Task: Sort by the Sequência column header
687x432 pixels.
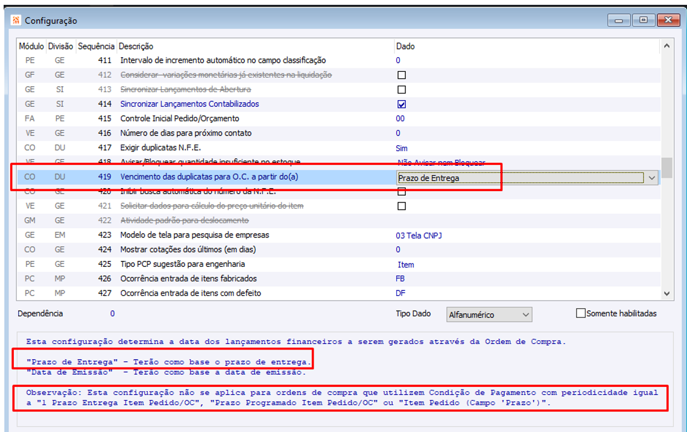Action: (x=96, y=46)
